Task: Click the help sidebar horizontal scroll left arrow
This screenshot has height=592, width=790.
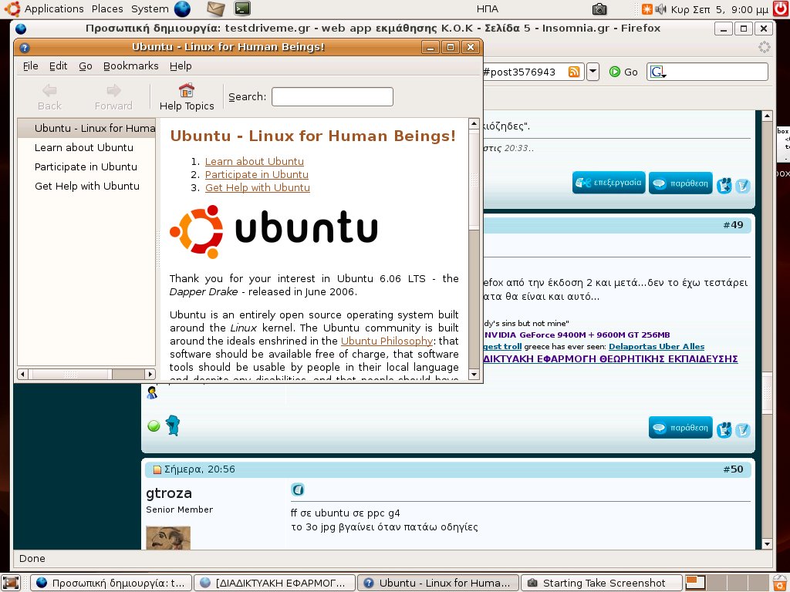Action: coord(22,374)
